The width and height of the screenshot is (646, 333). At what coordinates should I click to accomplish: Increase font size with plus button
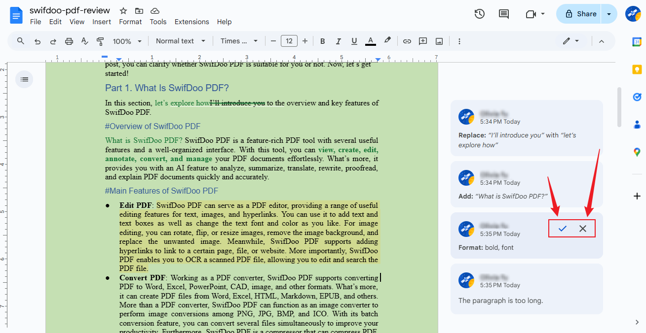[x=305, y=41]
